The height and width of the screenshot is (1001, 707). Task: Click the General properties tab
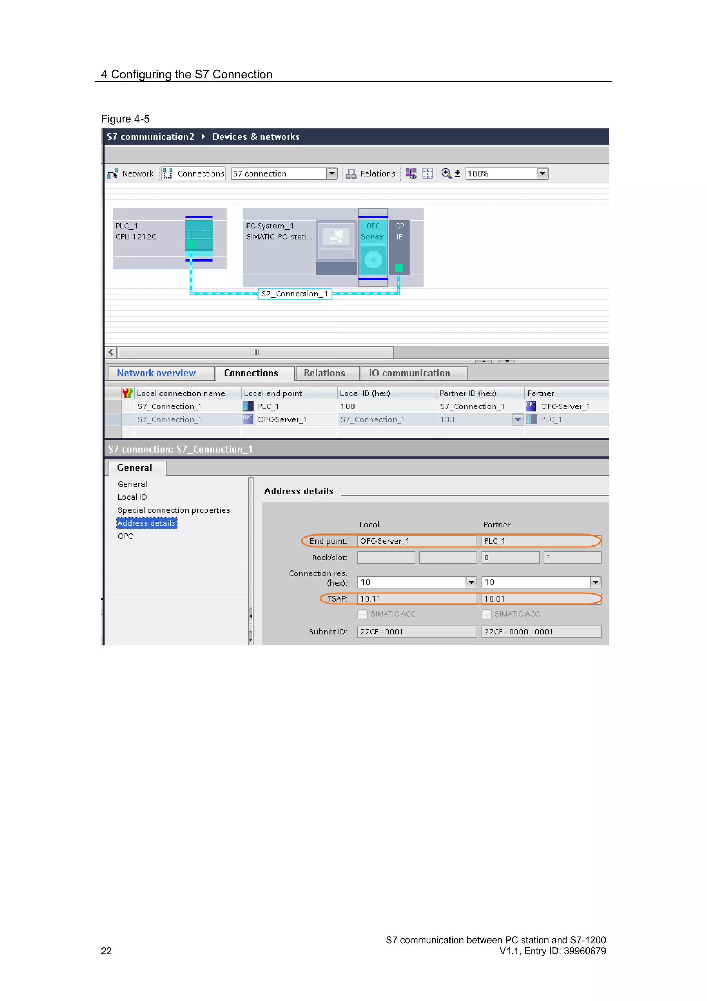coord(137,468)
